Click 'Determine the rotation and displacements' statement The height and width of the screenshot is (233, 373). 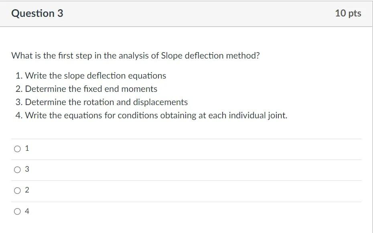tap(106, 102)
